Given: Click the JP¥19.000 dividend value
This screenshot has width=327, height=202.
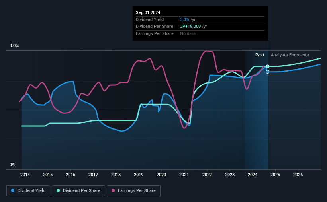Looking at the screenshot, I should (x=190, y=27).
